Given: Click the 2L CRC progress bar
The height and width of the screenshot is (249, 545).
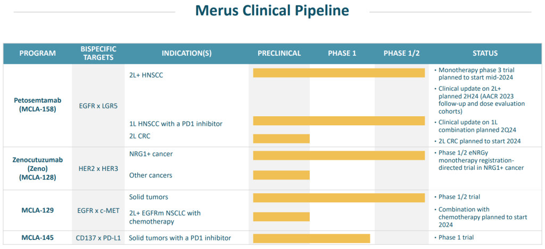Looking at the screenshot, I should pyautogui.click(x=281, y=139).
